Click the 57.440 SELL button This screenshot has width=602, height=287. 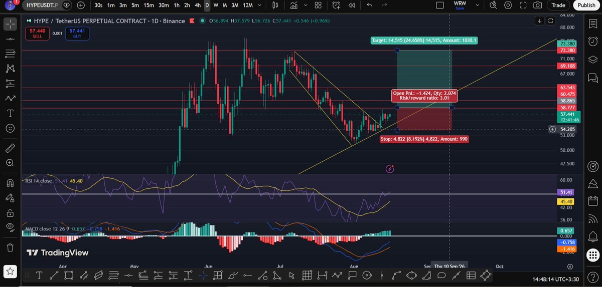(38, 34)
